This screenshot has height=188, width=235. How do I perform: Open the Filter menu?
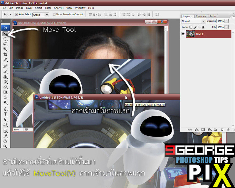[48, 8]
